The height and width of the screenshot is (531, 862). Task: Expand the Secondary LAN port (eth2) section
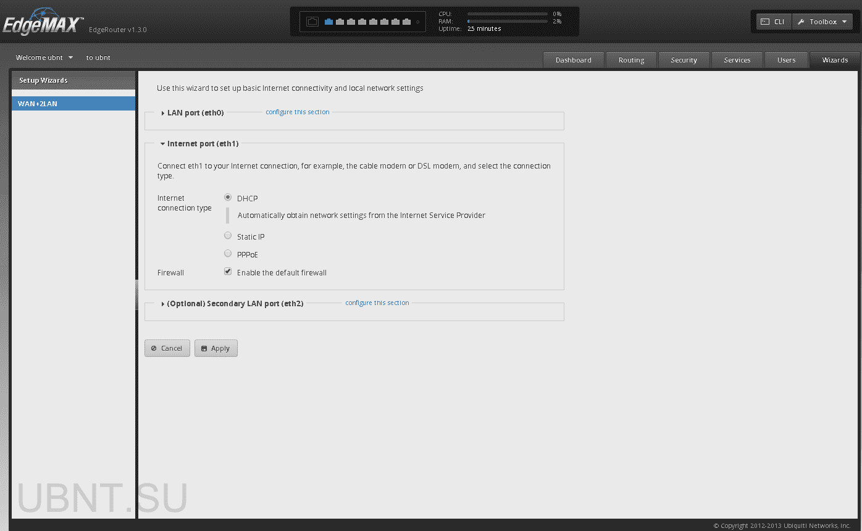(x=235, y=304)
